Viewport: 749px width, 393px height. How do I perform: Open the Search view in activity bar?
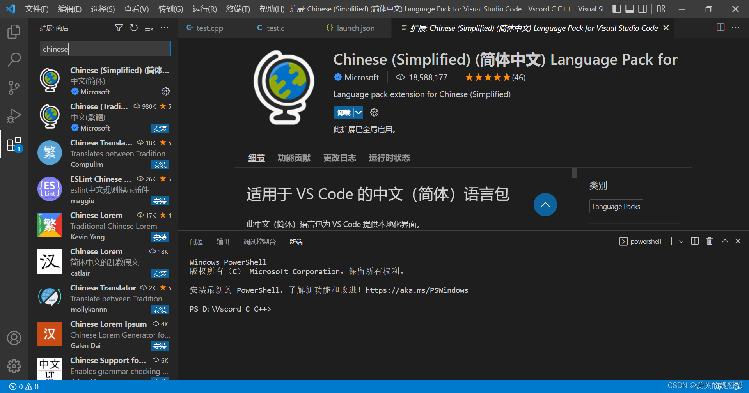pos(14,60)
